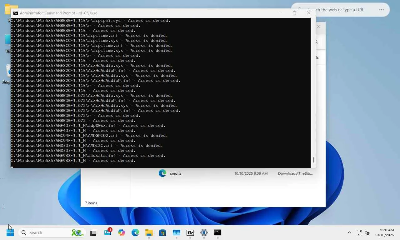Select Command Prompt icon on the taskbar
The height and width of the screenshot is (240, 400).
(217, 232)
